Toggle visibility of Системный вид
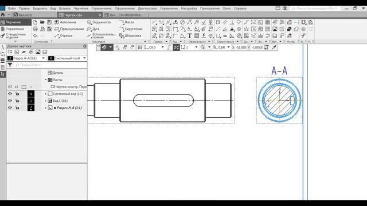Screen dimensions: 367x206 tap(10, 94)
